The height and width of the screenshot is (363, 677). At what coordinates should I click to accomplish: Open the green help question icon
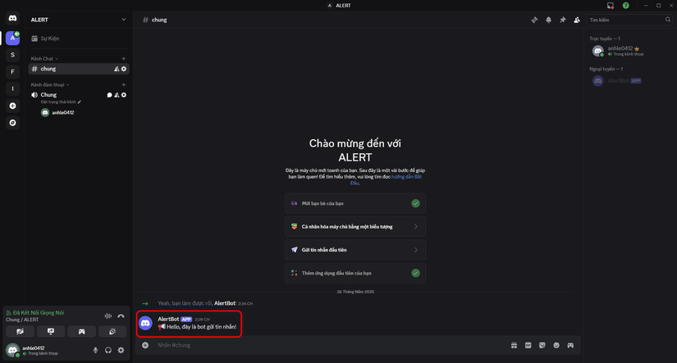(x=625, y=6)
